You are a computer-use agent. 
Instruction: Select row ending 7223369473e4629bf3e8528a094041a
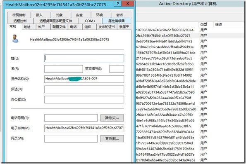(190, 132)
